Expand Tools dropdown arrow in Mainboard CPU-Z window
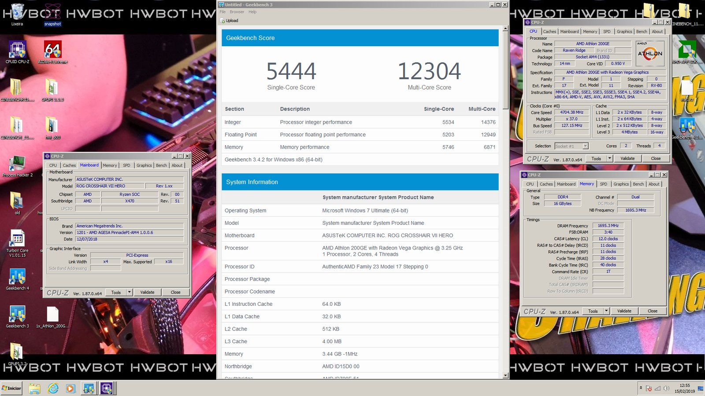705x396 pixels. point(129,292)
